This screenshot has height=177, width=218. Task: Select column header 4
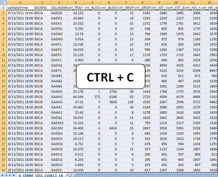[x=76, y=2]
